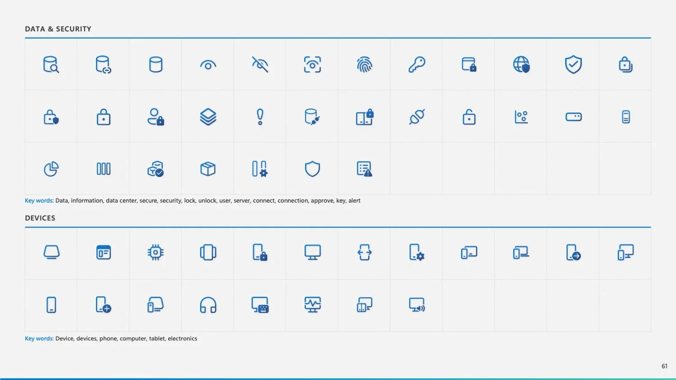
Task: Select the standalone desktop monitor icon
Action: click(x=312, y=253)
